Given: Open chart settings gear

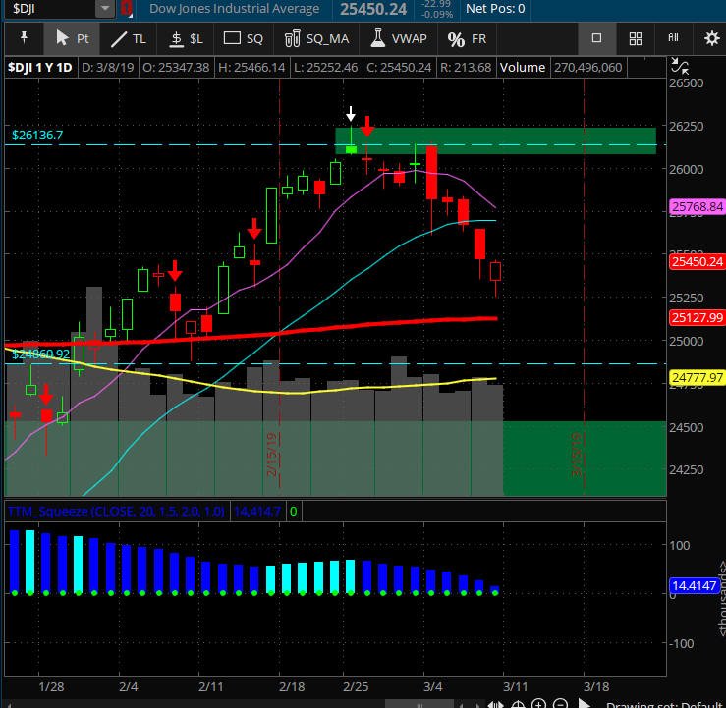Looking at the screenshot, I should click(711, 38).
